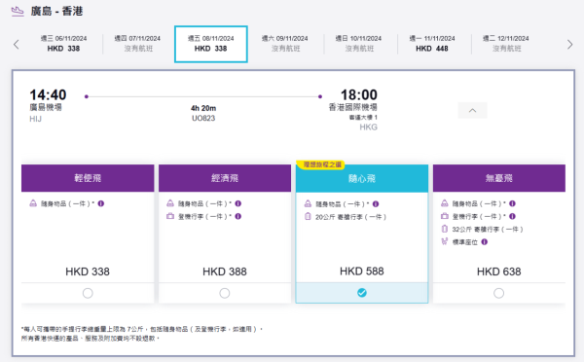Select date tab 週四 07/11/2024
Screen dimensions: 584x362
[x=138, y=44]
